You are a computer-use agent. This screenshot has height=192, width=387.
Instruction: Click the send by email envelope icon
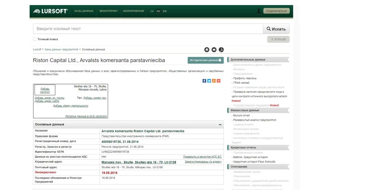point(214,49)
